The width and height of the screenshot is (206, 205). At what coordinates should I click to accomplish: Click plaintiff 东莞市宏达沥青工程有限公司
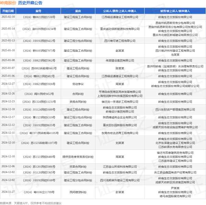point(120,133)
